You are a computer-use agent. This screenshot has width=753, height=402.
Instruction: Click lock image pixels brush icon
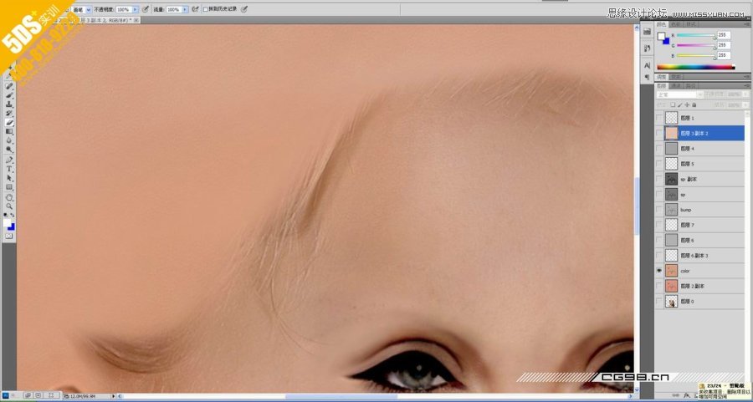coord(680,104)
